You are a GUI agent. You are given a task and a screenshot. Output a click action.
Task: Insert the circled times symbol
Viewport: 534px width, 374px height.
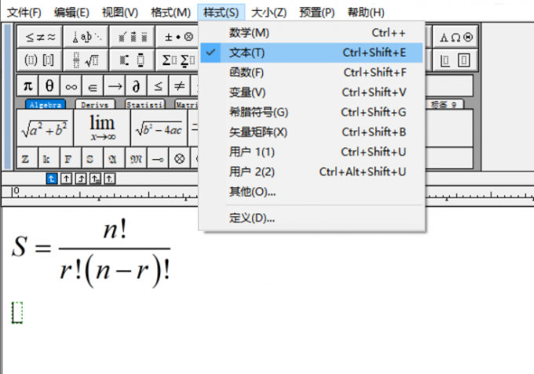pyautogui.click(x=180, y=158)
